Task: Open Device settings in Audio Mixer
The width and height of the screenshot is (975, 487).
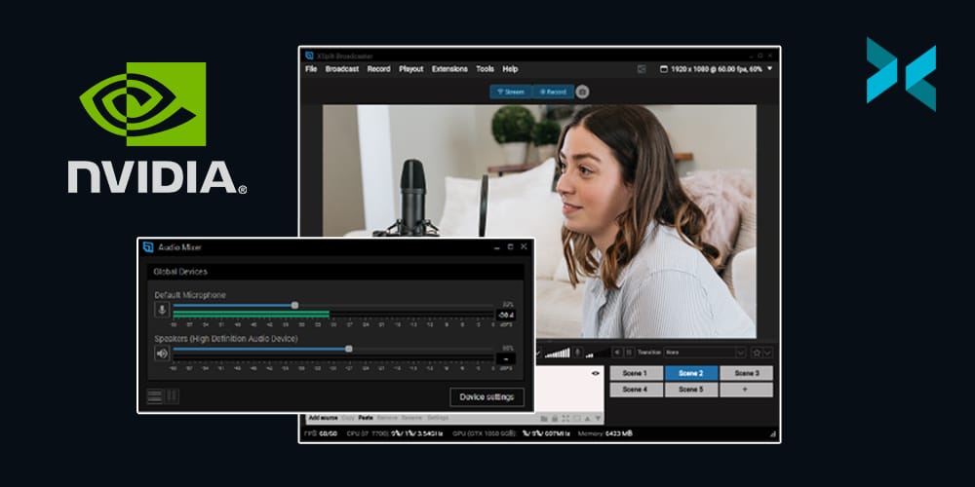Action: click(487, 396)
